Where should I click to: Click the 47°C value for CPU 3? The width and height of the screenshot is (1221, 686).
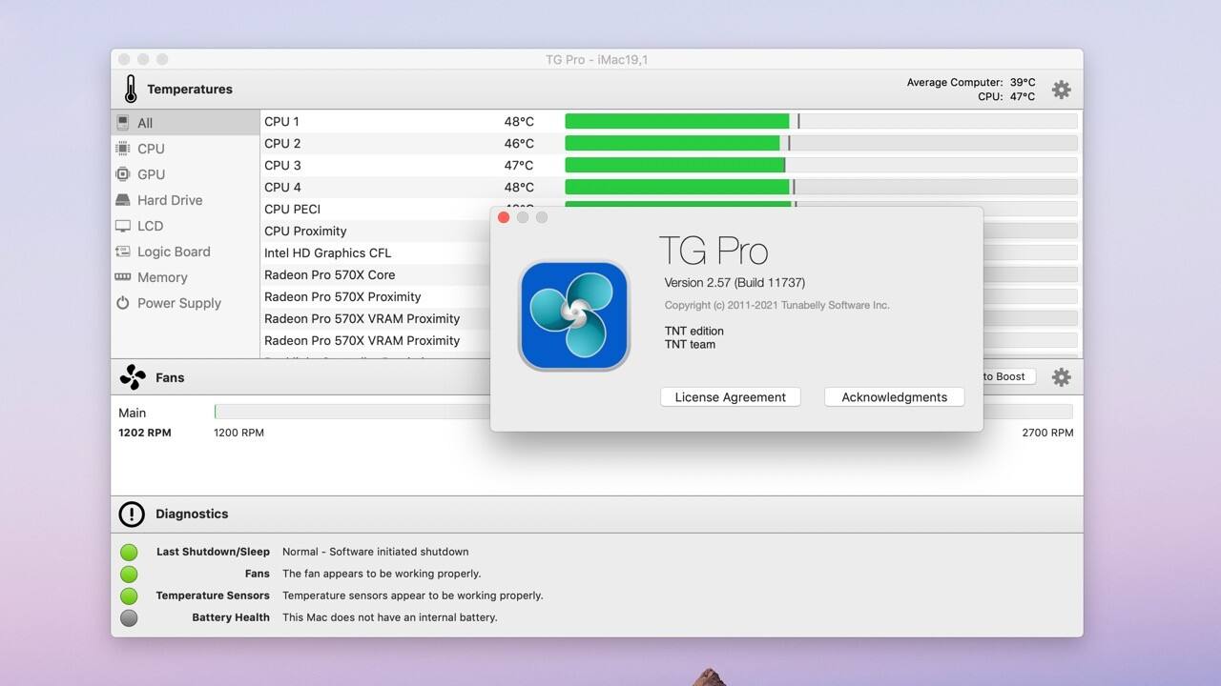519,165
